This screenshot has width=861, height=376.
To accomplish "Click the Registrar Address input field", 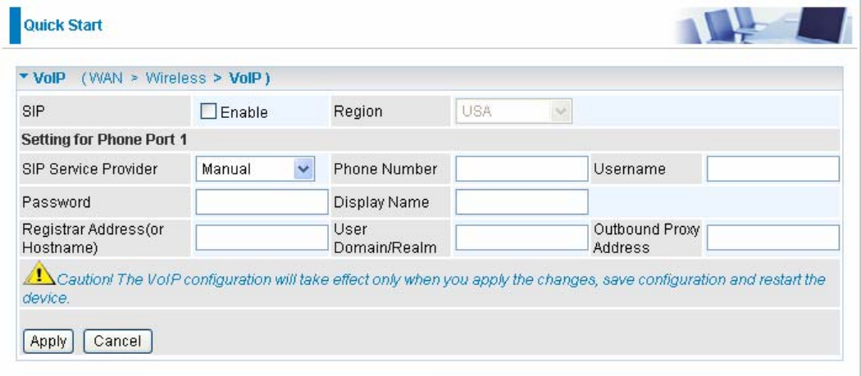I will [x=262, y=238].
